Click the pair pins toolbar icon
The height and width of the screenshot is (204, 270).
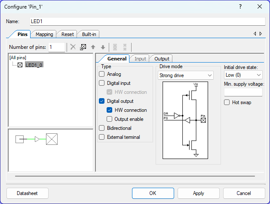point(114,47)
